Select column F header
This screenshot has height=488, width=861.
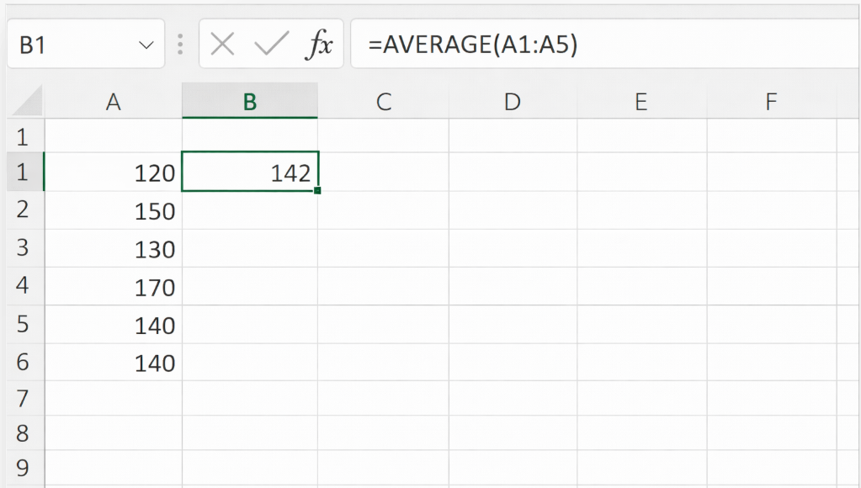[771, 102]
